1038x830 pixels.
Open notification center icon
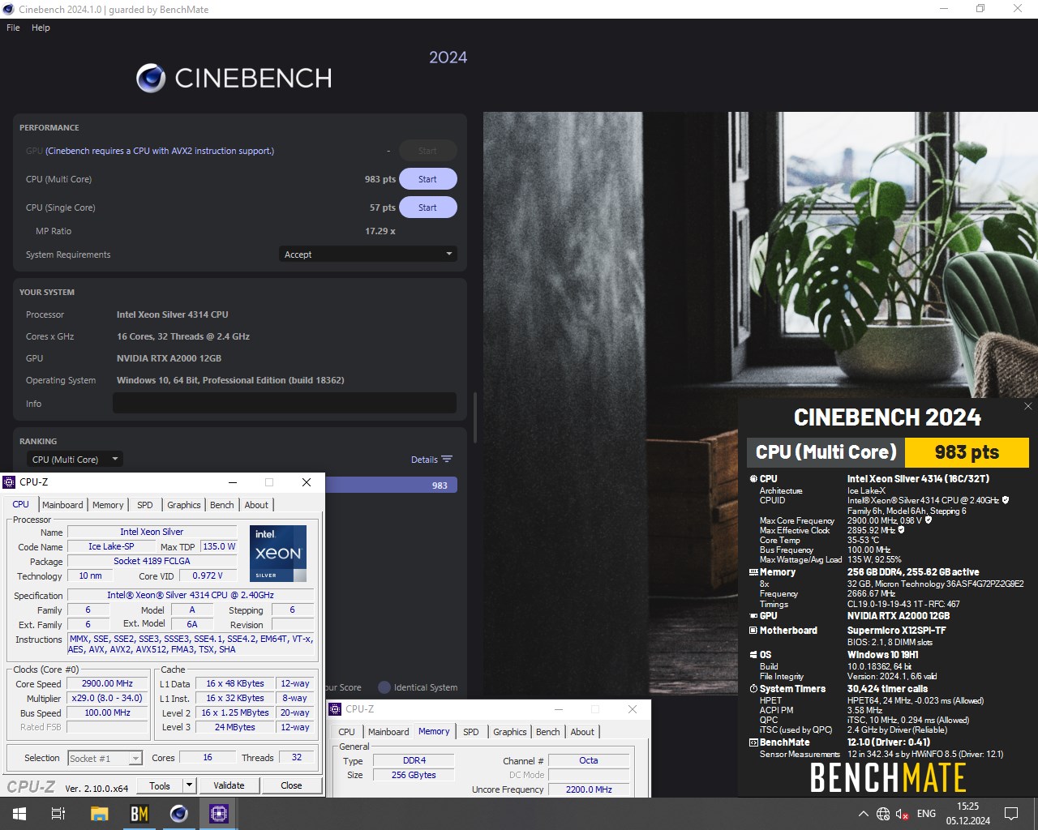[x=1011, y=814]
